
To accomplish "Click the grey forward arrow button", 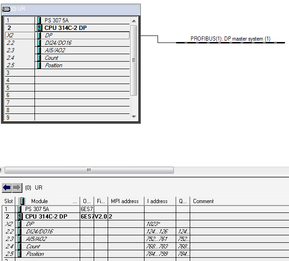I will click(17, 188).
